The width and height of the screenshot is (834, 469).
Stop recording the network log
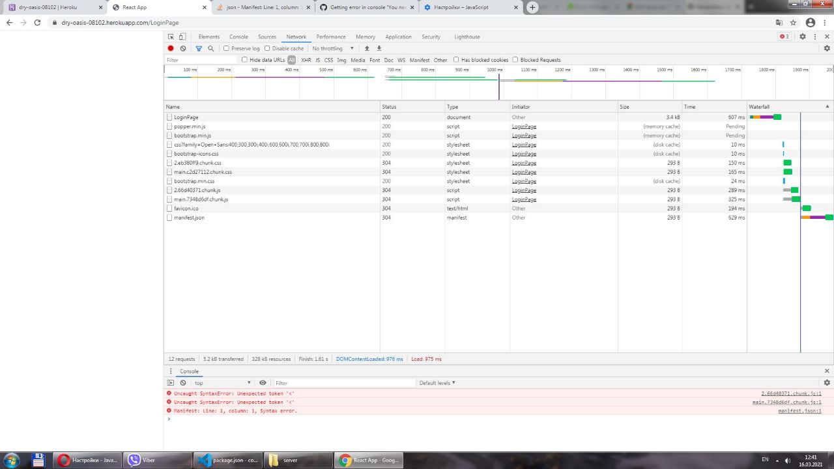pyautogui.click(x=171, y=48)
